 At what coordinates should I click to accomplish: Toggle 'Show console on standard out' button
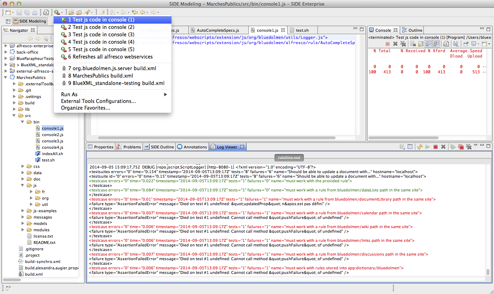click(428, 44)
